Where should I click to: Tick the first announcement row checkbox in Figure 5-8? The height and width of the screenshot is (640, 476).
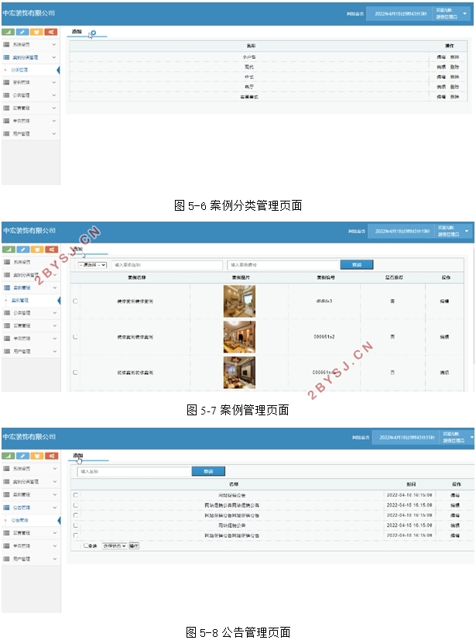tap(75, 495)
